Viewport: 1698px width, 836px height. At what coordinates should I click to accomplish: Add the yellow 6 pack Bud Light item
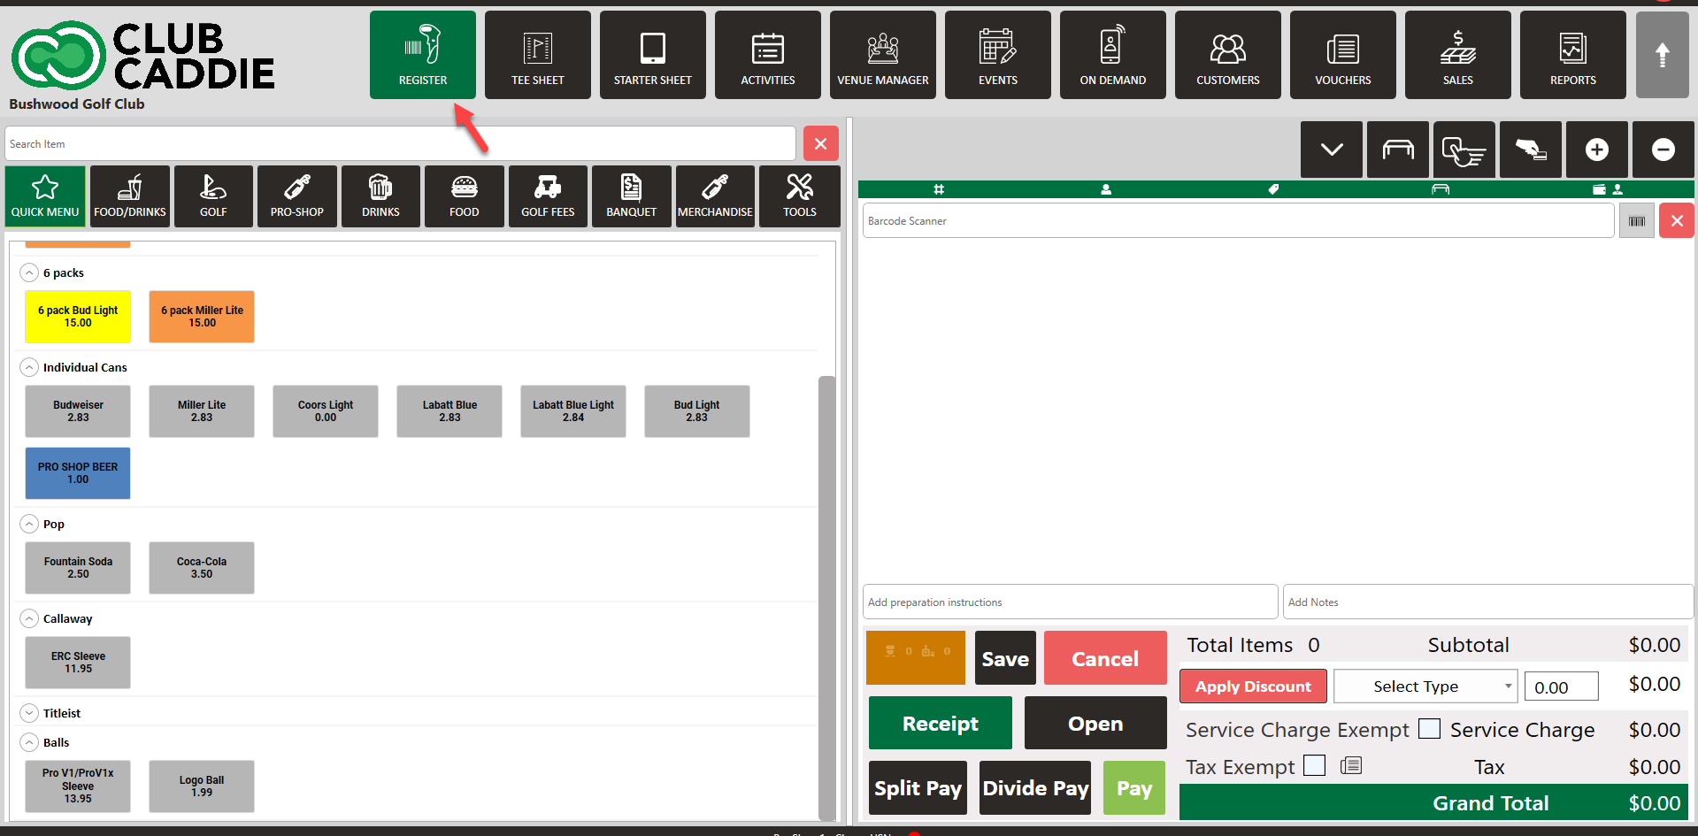[x=78, y=317]
